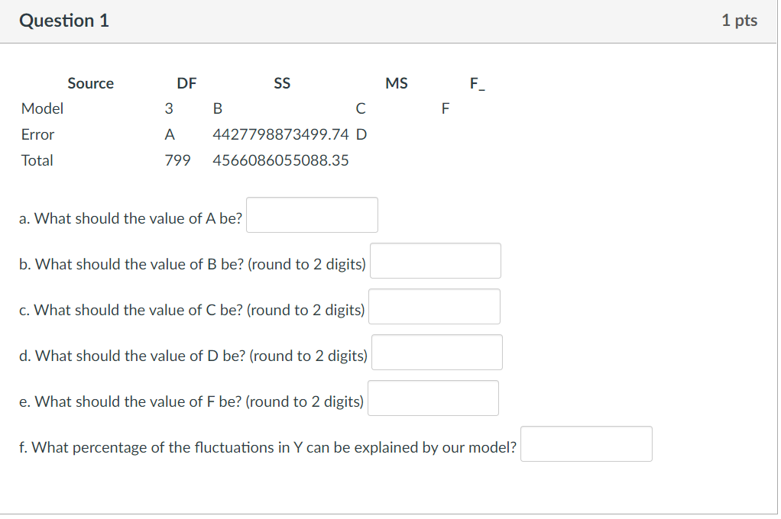
Task: Click the answer box for value A
Action: coord(311,214)
